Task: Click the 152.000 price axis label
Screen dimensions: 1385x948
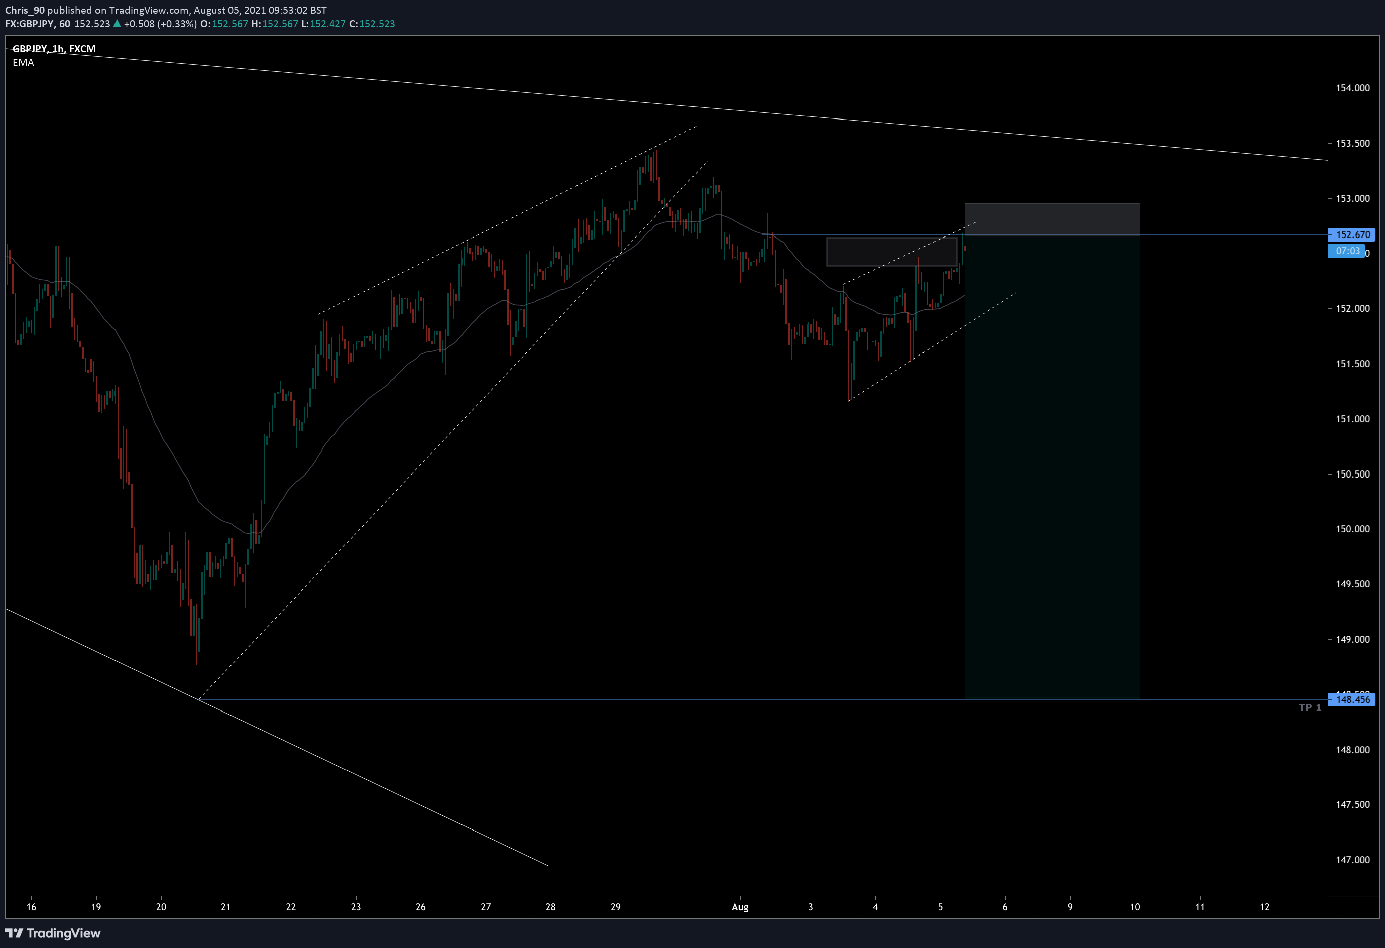Action: 1353,309
